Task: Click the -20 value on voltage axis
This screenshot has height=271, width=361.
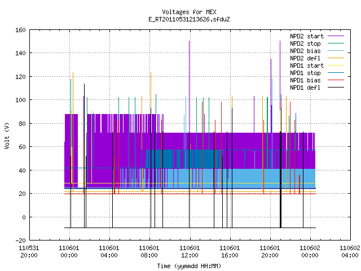Action: click(x=20, y=241)
